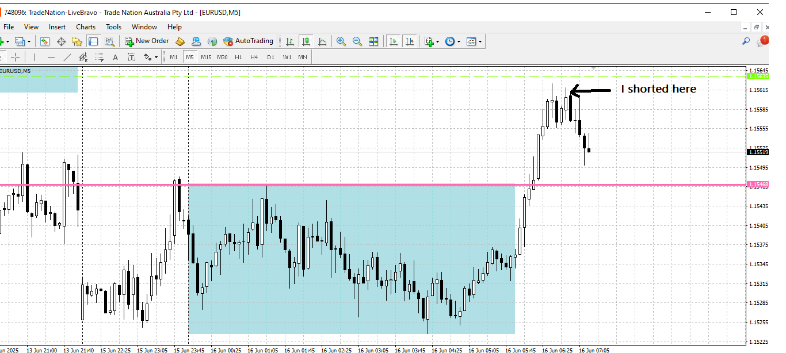
Task: Open the Market Watch panel
Action: click(45, 41)
